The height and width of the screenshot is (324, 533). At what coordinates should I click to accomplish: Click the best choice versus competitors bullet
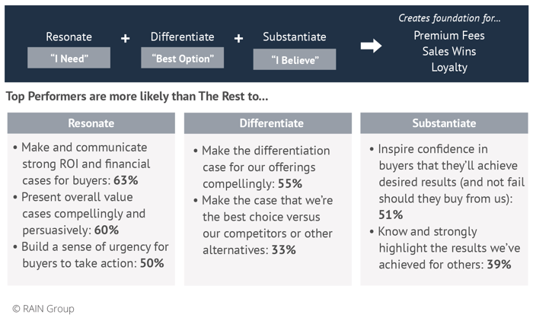pyautogui.click(x=266, y=224)
